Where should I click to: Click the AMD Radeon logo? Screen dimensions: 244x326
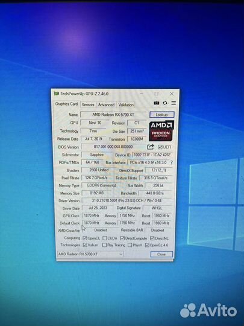pyautogui.click(x=161, y=131)
